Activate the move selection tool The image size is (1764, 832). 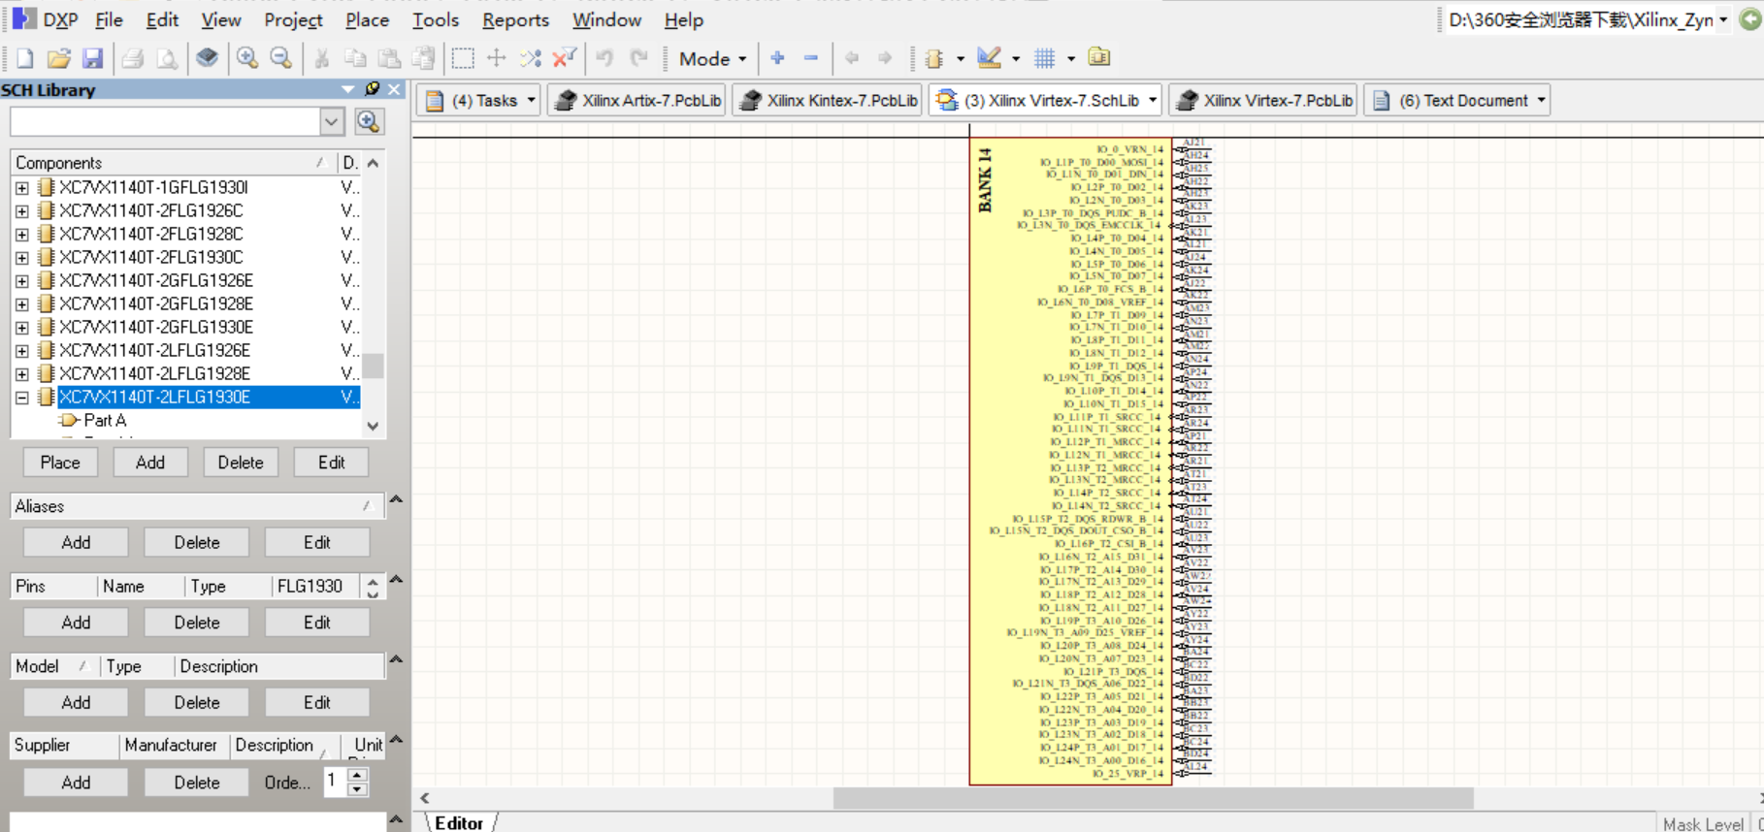click(x=496, y=58)
